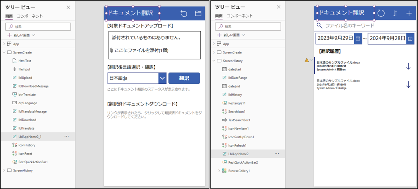
Task: Click the sort up-down arrows icon in right header
Action: (x=395, y=13)
